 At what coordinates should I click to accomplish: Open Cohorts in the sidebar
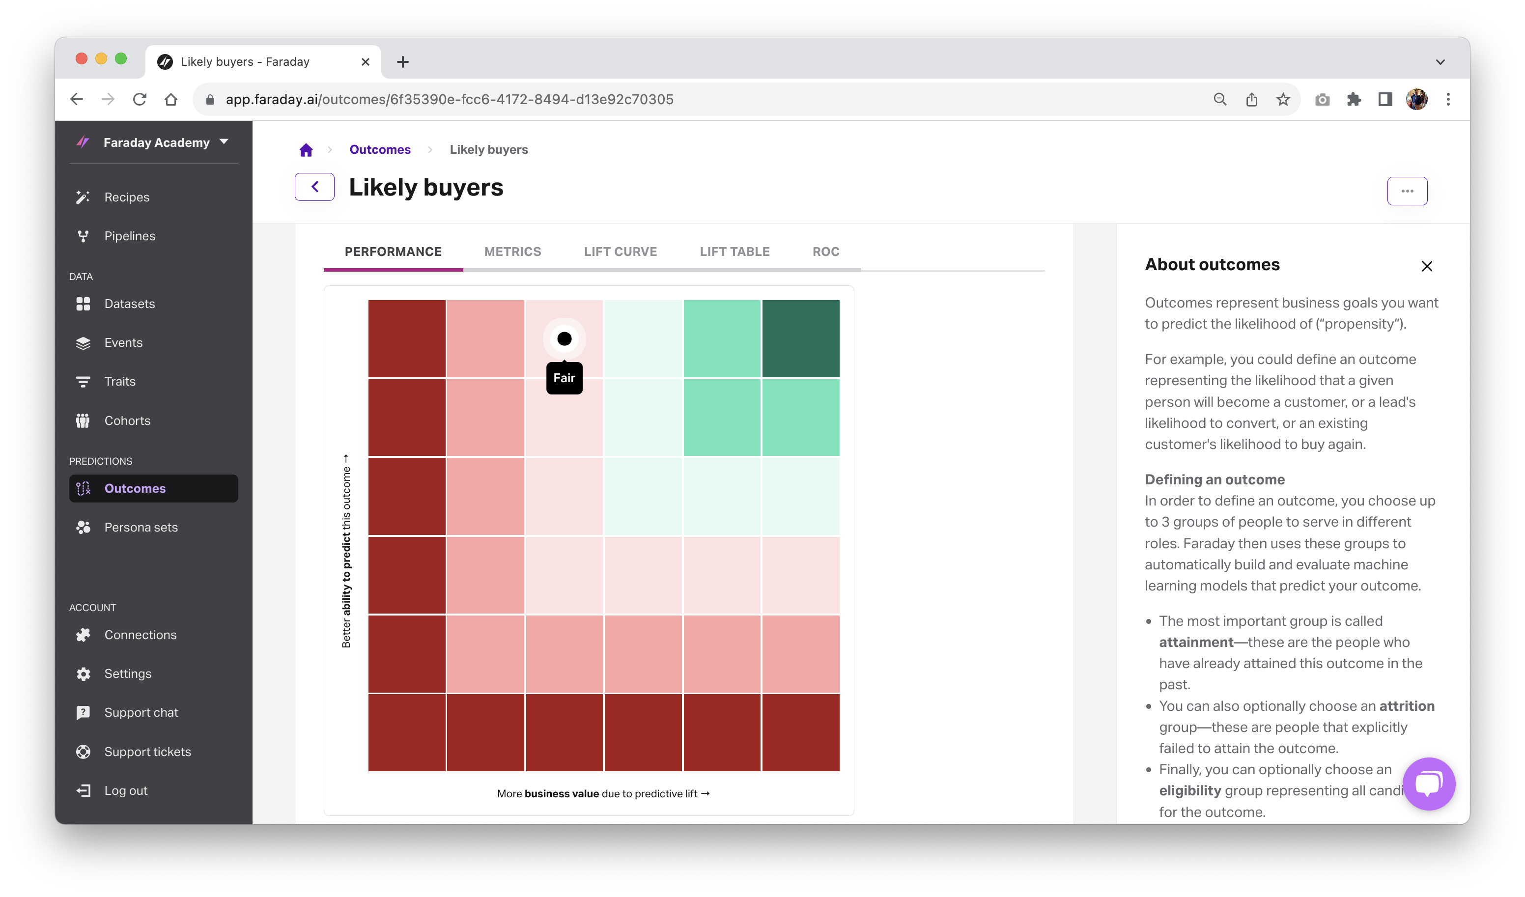point(154,420)
